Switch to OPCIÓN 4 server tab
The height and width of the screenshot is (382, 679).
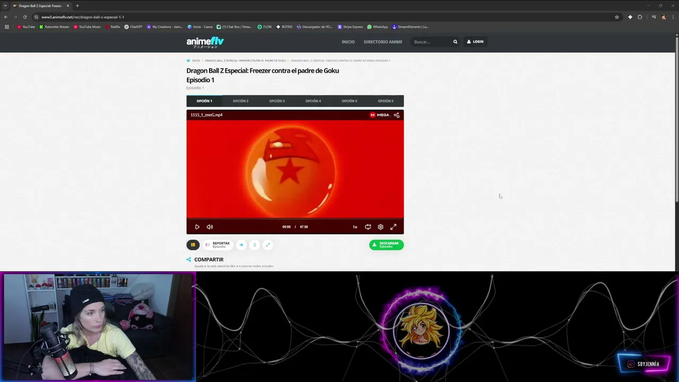pos(313,101)
